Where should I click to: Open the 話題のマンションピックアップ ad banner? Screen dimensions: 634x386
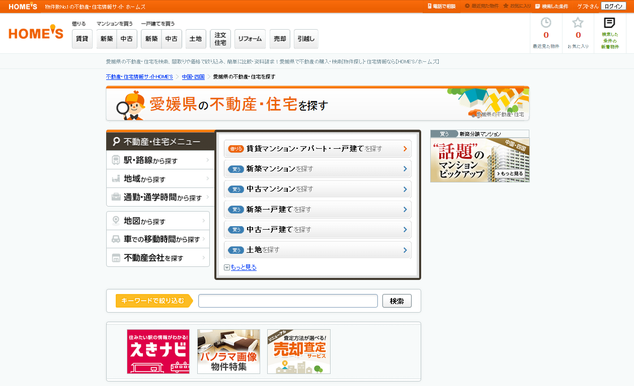pos(480,160)
